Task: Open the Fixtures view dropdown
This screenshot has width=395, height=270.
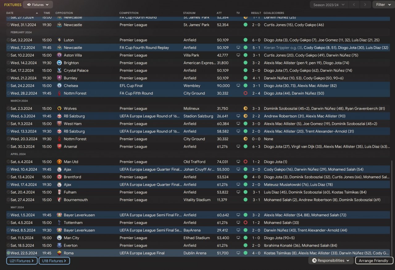Action: [x=38, y=5]
